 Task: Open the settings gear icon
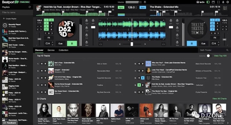pyautogui.click(x=228, y=2)
